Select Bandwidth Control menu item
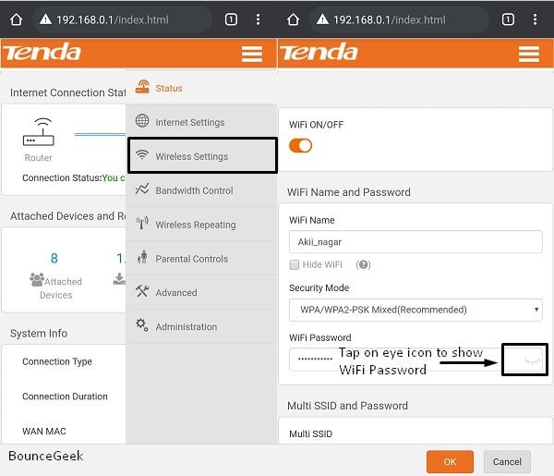The width and height of the screenshot is (554, 476). click(201, 190)
